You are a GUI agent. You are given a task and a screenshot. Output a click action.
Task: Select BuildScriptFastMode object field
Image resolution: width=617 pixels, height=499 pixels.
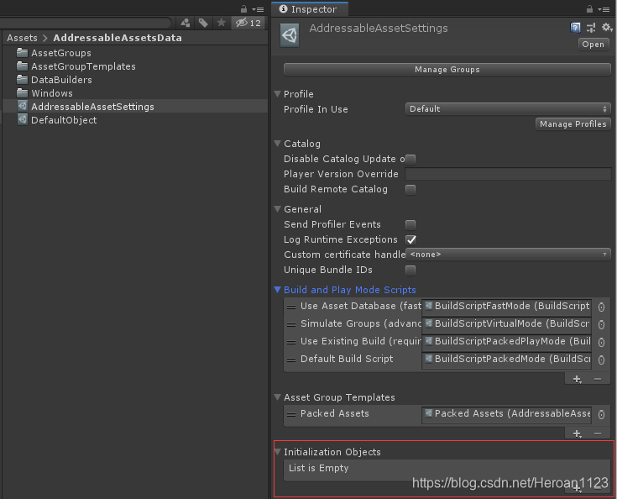(x=506, y=307)
